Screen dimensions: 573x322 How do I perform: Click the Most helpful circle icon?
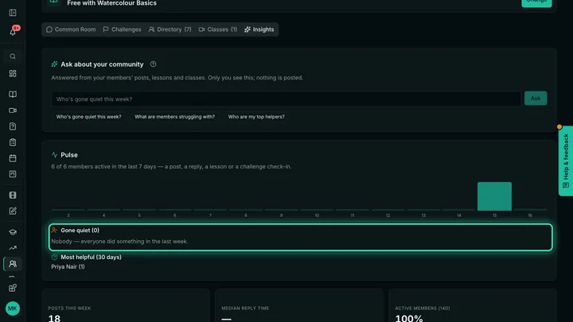(54, 258)
